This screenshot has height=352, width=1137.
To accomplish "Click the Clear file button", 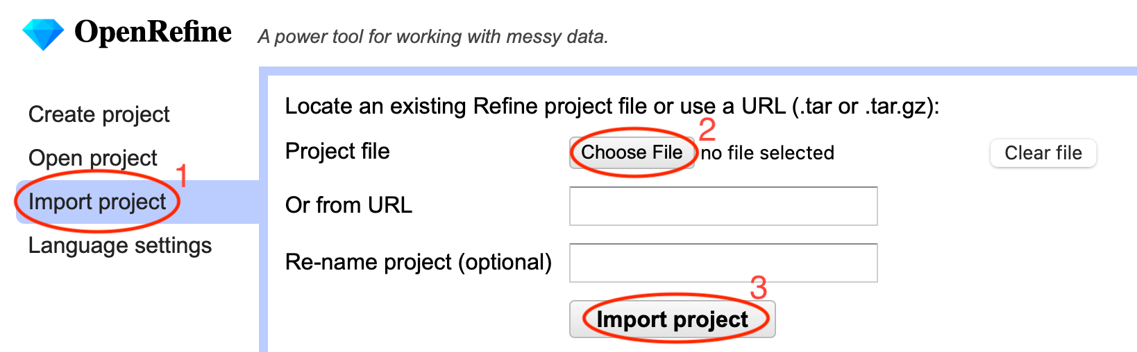I will (x=1043, y=153).
